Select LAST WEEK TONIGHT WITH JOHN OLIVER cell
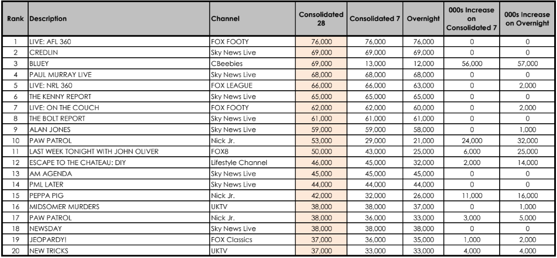The height and width of the screenshot is (258, 557). [119, 152]
